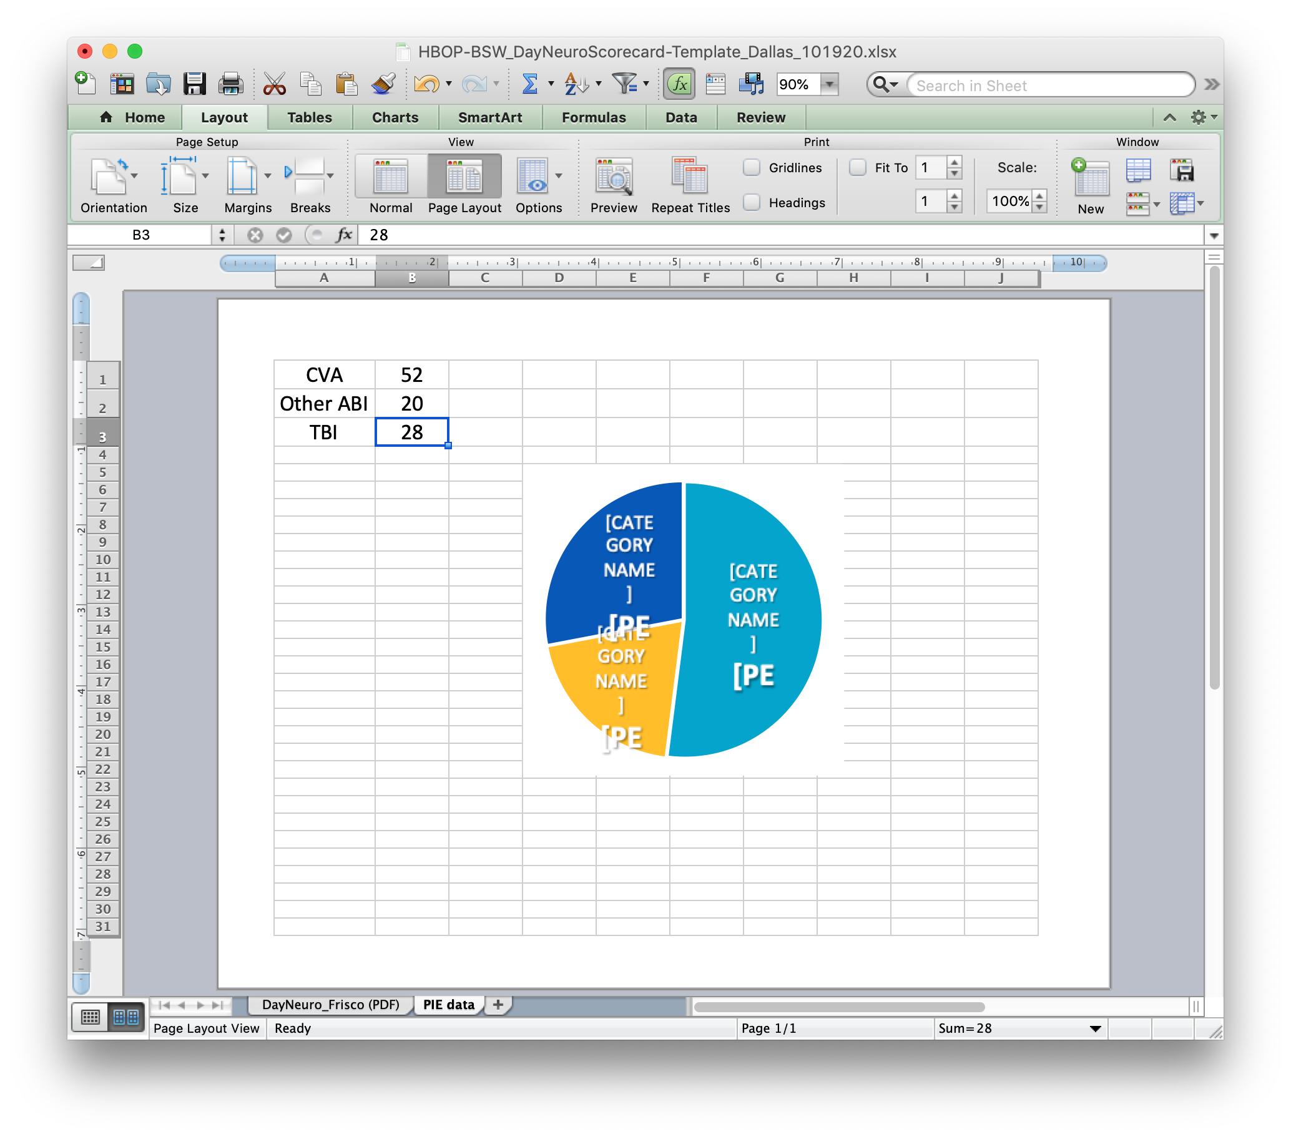Click the AutoSum sigma icon
1291x1137 pixels.
(529, 84)
